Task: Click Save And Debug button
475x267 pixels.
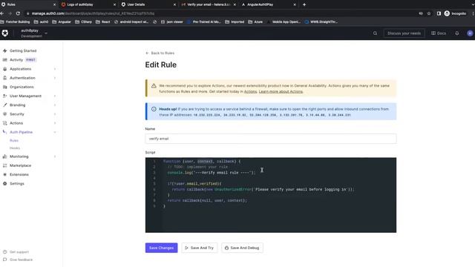Action: tap(242, 248)
